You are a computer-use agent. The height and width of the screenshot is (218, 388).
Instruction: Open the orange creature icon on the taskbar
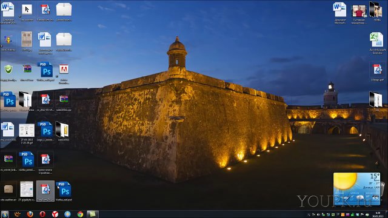(x=18, y=214)
